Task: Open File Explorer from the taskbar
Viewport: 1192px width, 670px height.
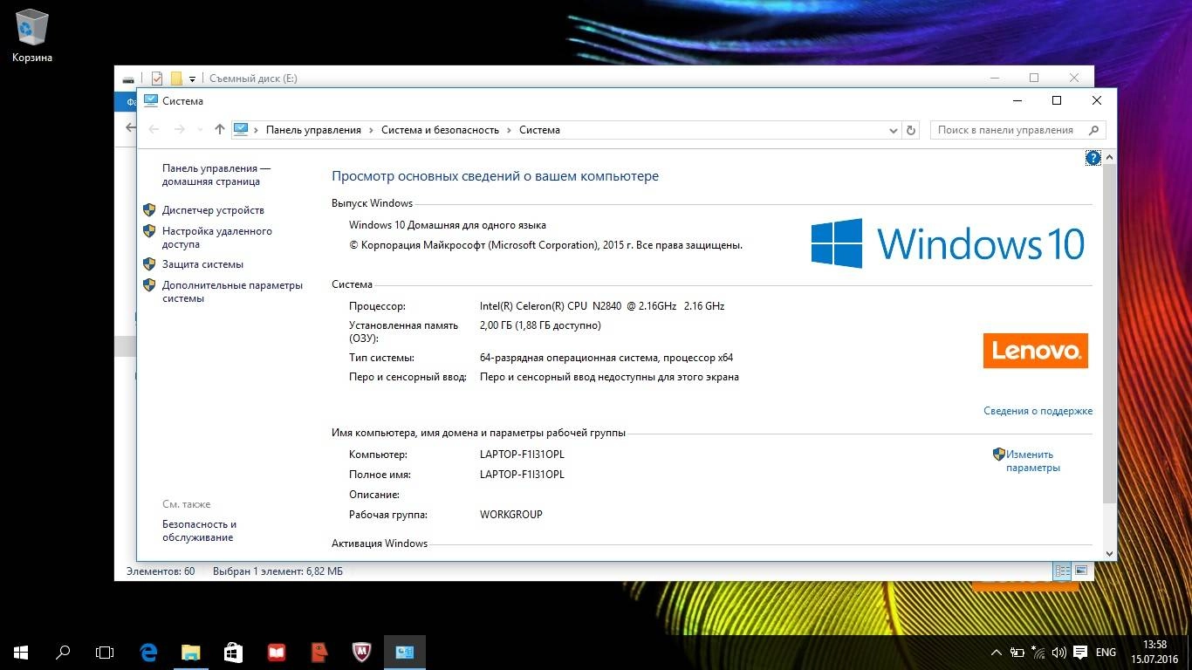Action: 190,652
